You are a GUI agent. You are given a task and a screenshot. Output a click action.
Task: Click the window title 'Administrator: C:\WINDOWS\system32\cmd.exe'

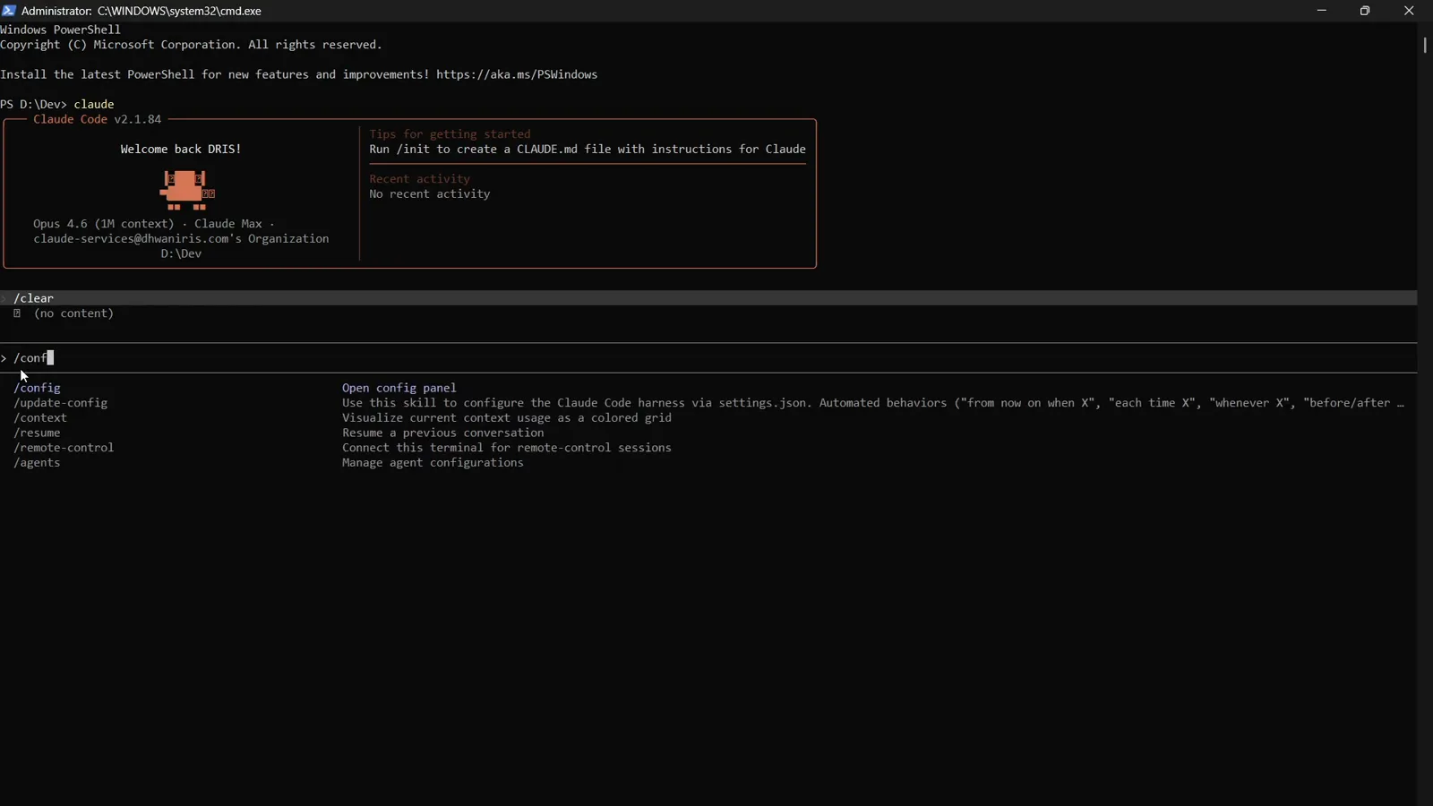[142, 11]
